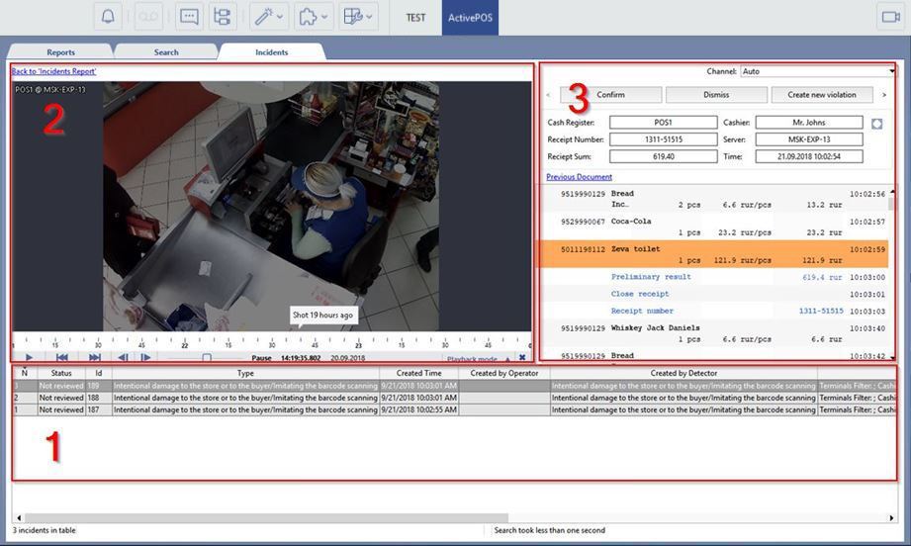The height and width of the screenshot is (546, 911).
Task: Follow the Back to 'Incidents Report' link
Action: pyautogui.click(x=52, y=71)
